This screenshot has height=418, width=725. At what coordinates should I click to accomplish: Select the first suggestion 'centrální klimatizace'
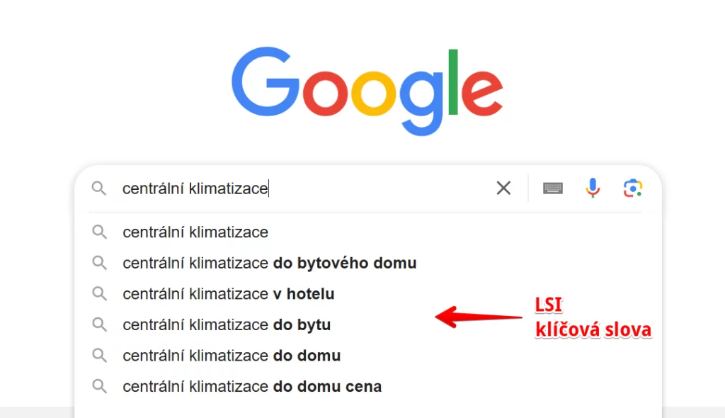(x=195, y=232)
